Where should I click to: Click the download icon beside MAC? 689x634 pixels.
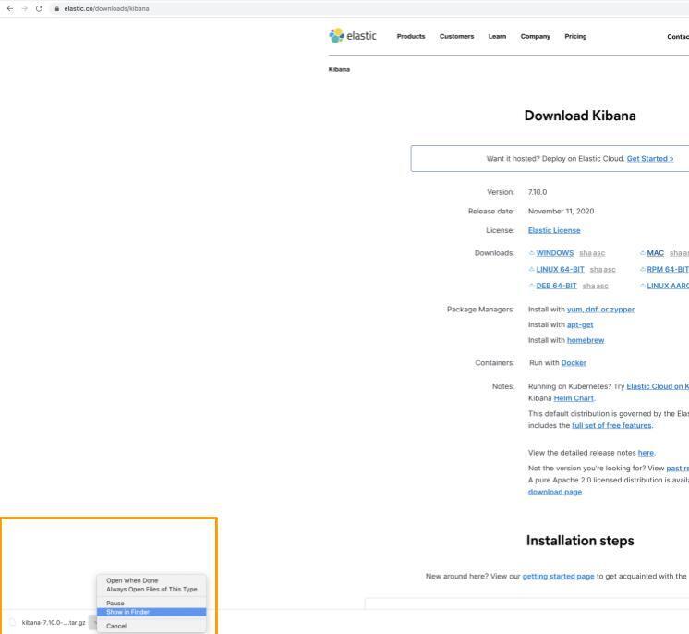click(x=643, y=253)
